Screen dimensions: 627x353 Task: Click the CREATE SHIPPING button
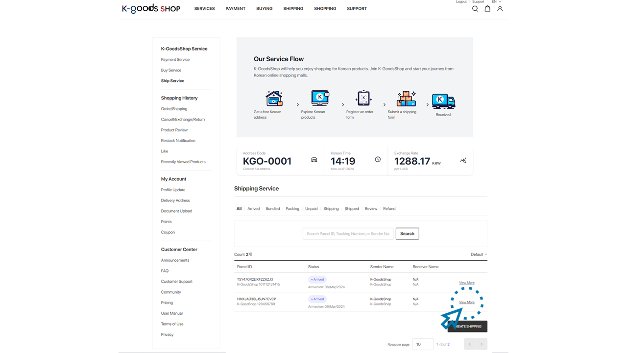468,327
